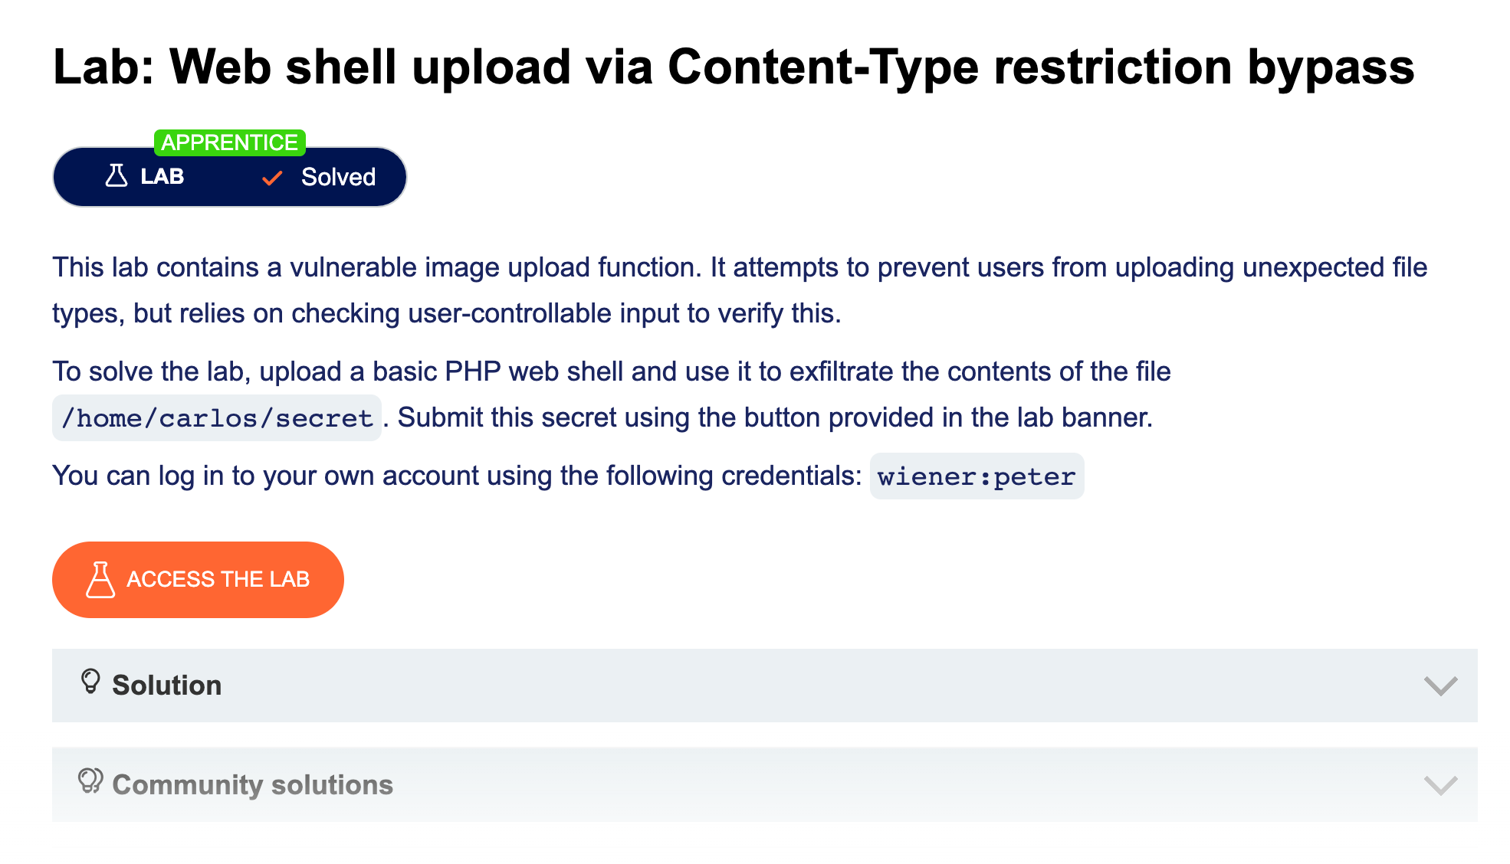Click the flask icon beside LAB label
Viewport: 1510px width, 864px height.
coord(117,176)
